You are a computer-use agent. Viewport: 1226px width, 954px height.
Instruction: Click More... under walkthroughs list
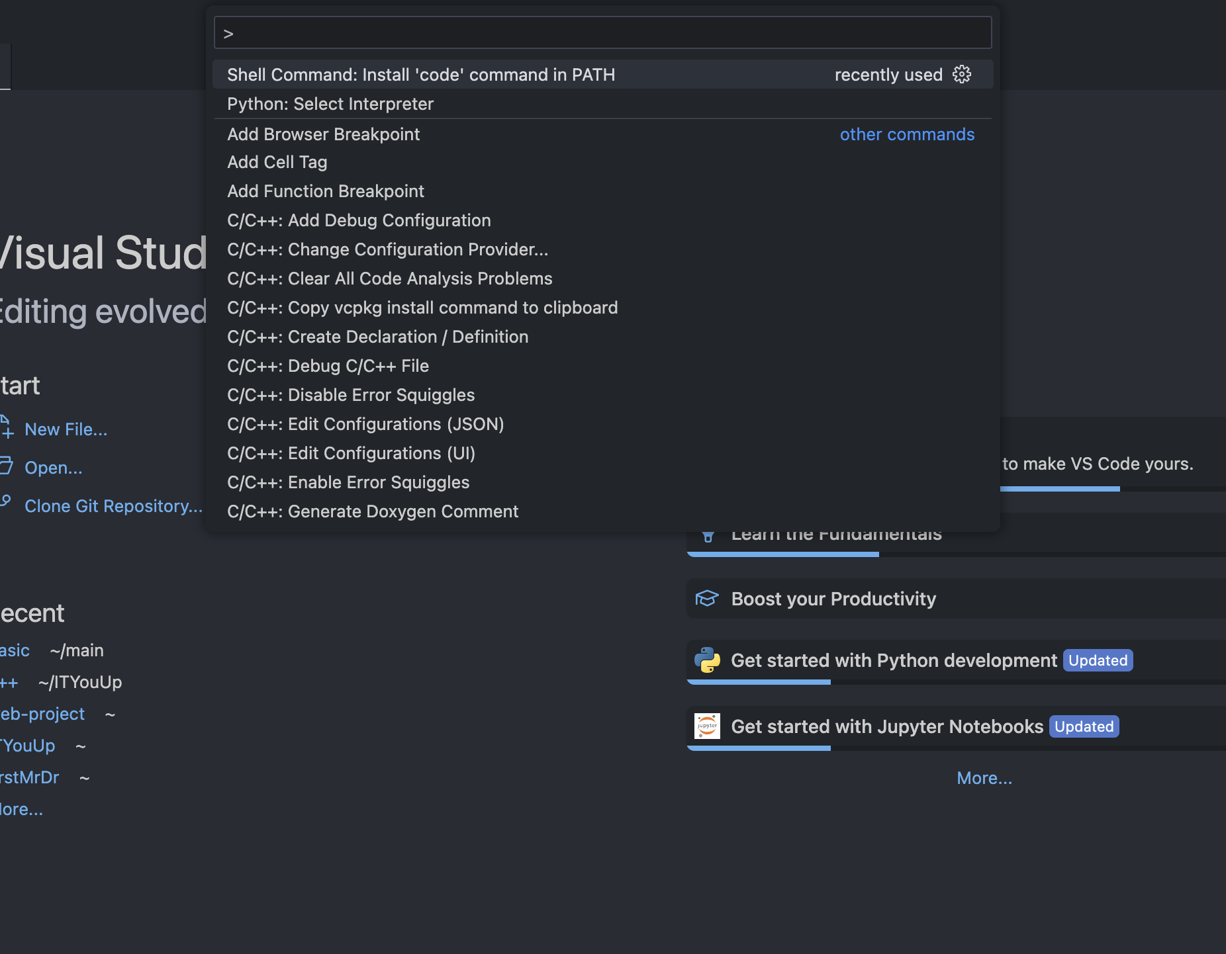click(x=984, y=778)
